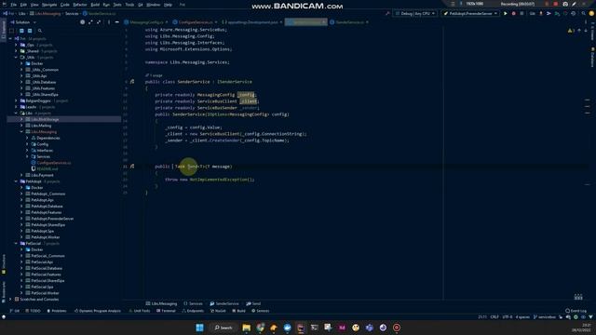Open the Bandicam recorder icon in taskbar
The width and height of the screenshot is (596, 335).
397,328
